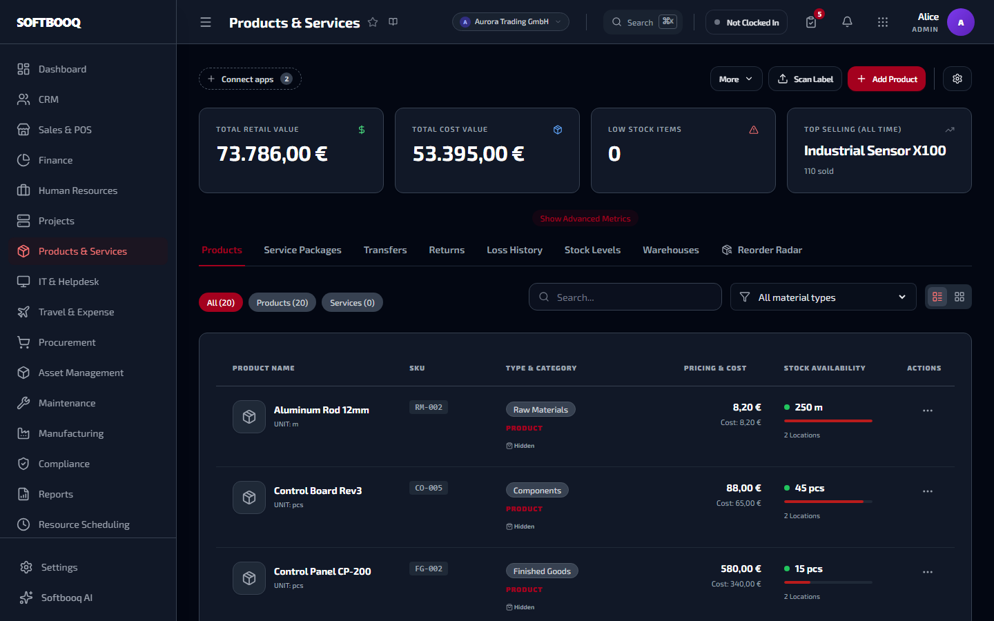Go to Dashboard in the sidebar

click(88, 69)
